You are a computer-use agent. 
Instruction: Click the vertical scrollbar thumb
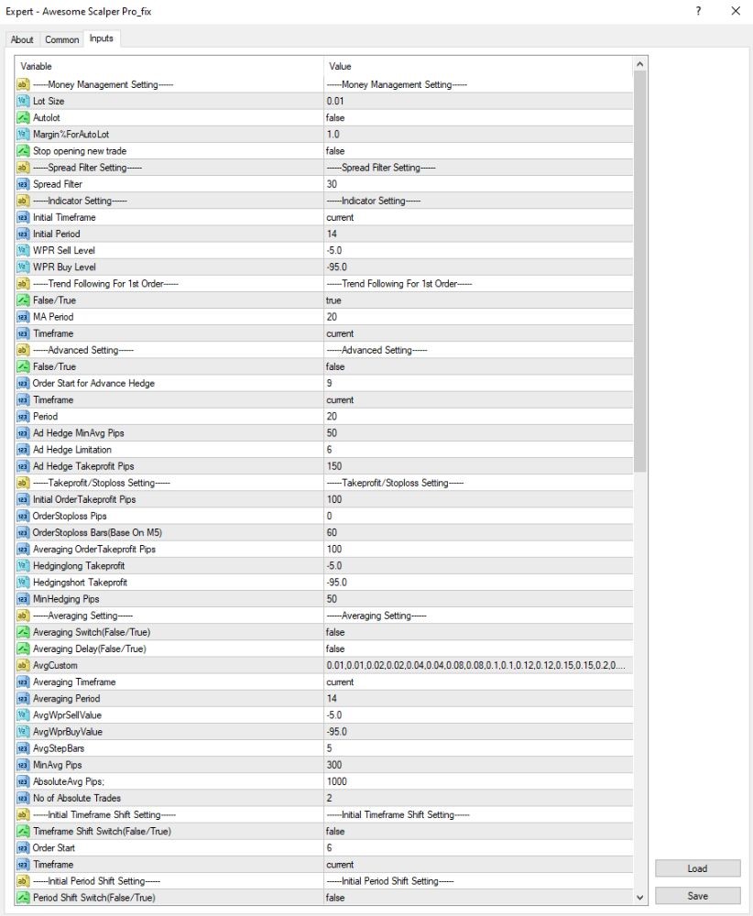tap(639, 272)
